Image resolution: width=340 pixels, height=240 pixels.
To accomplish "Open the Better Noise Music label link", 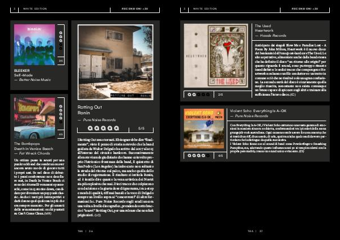I will point(34,80).
